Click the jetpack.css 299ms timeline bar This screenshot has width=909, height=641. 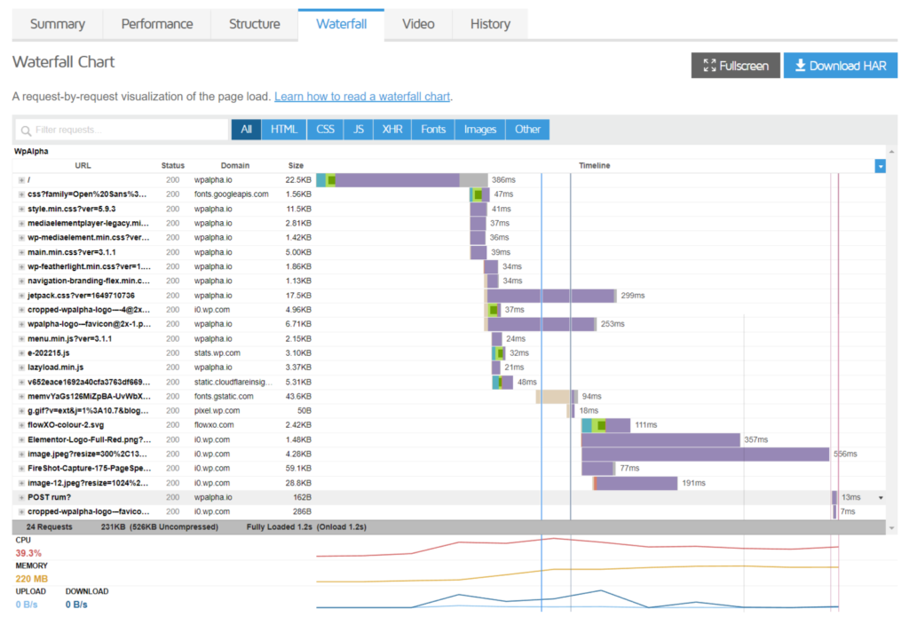click(550, 296)
